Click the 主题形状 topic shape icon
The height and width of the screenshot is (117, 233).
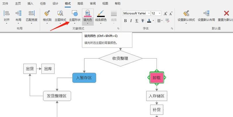75,13
